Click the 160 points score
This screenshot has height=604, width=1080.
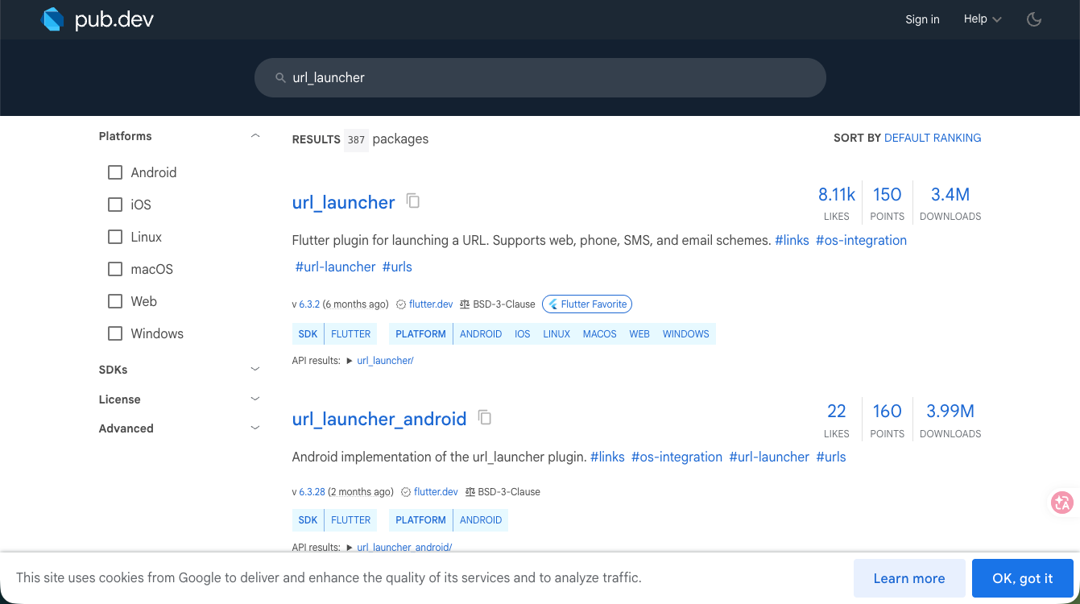887,420
